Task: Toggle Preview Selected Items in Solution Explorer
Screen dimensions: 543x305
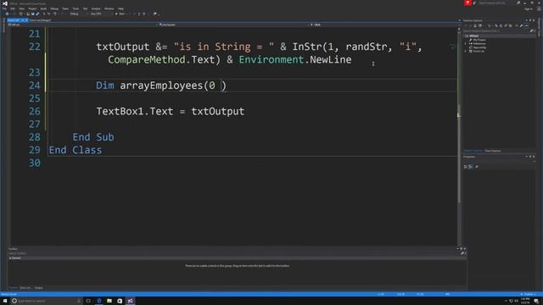Action: (x=526, y=25)
